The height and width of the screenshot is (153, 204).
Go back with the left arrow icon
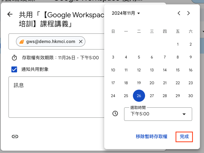pos(10,14)
